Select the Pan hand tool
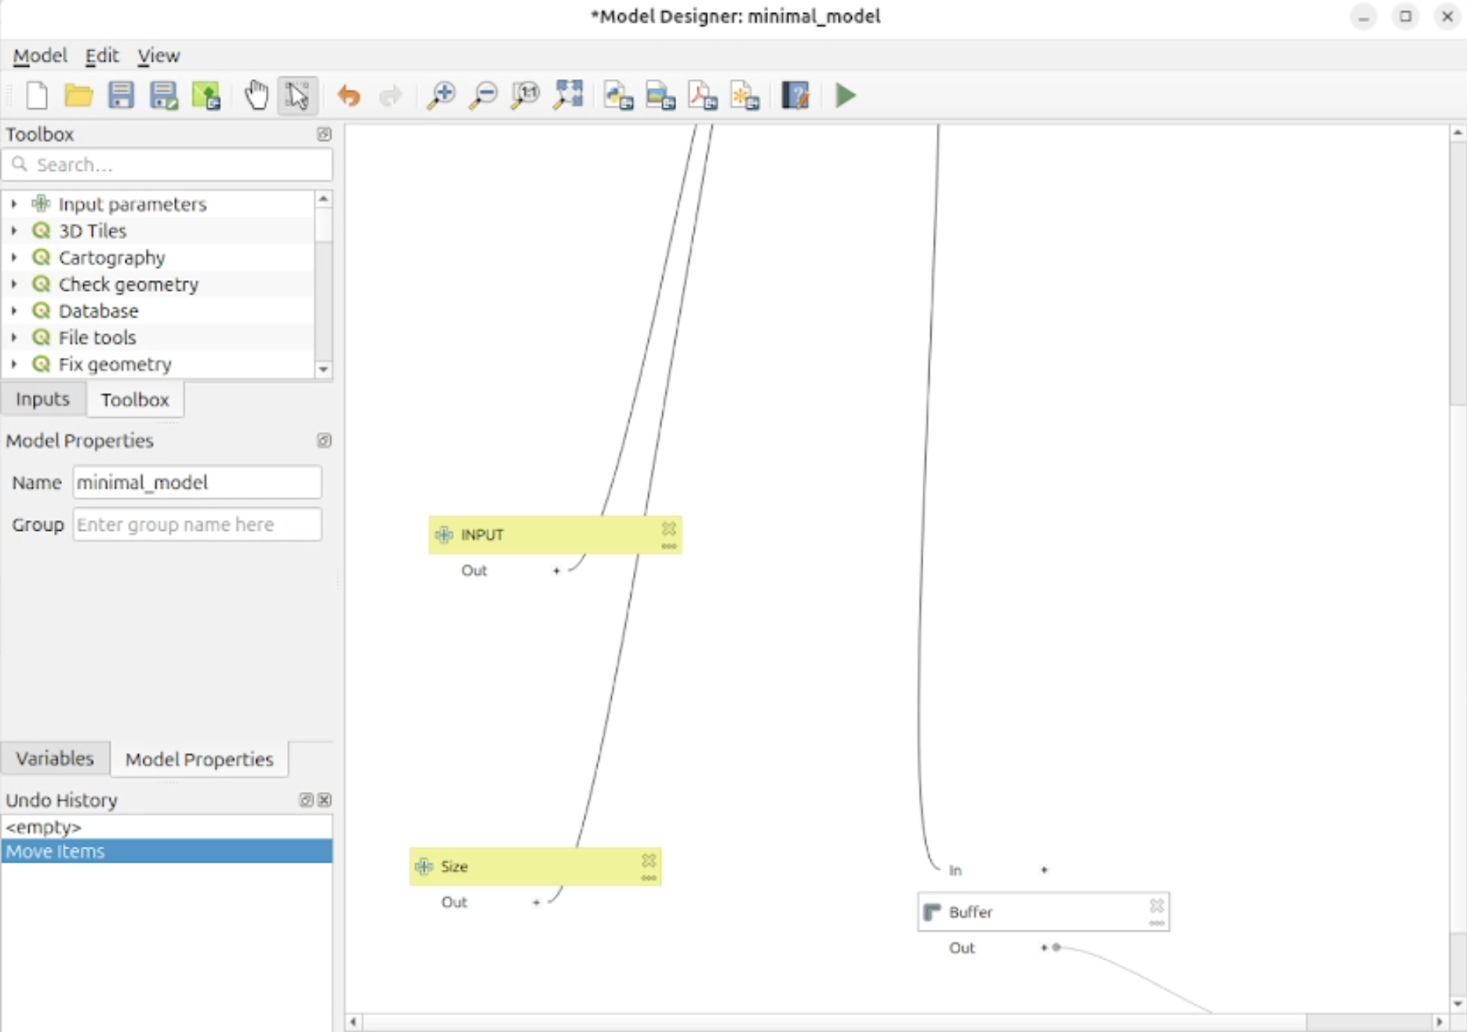The height and width of the screenshot is (1032, 1467). tap(256, 96)
